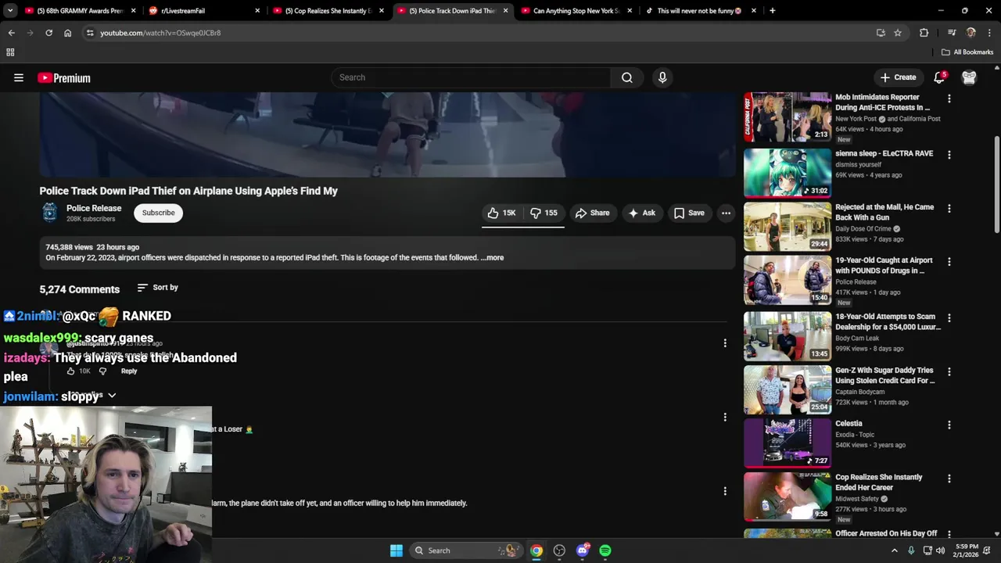Viewport: 1001px width, 563px height.
Task: Open options for Mob Intimidates Reporter video
Action: (949, 99)
